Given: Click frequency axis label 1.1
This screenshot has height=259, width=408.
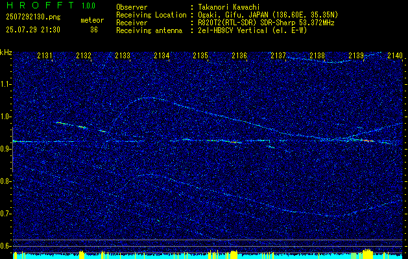Looking at the screenshot, I should (6, 84).
